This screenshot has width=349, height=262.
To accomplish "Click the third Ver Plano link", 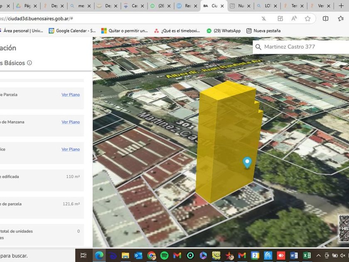I will point(71,149).
